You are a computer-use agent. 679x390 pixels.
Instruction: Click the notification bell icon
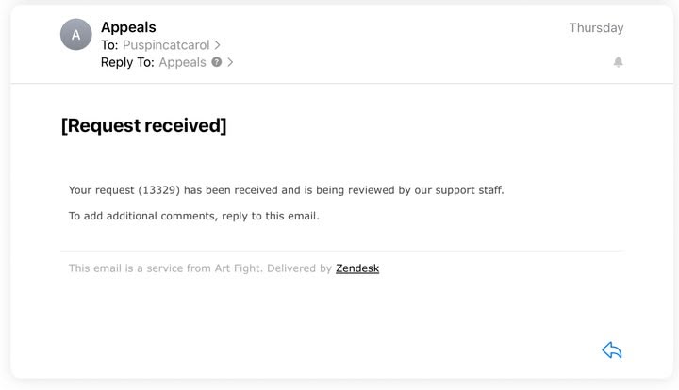point(618,62)
